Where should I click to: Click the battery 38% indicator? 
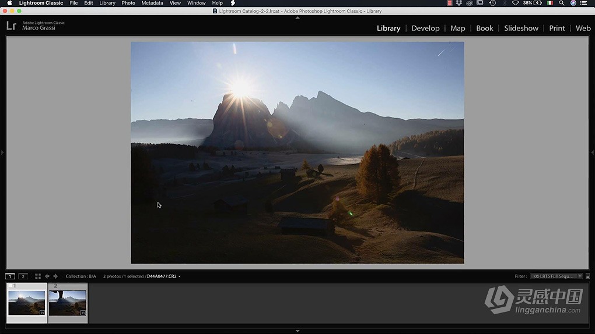pos(533,3)
